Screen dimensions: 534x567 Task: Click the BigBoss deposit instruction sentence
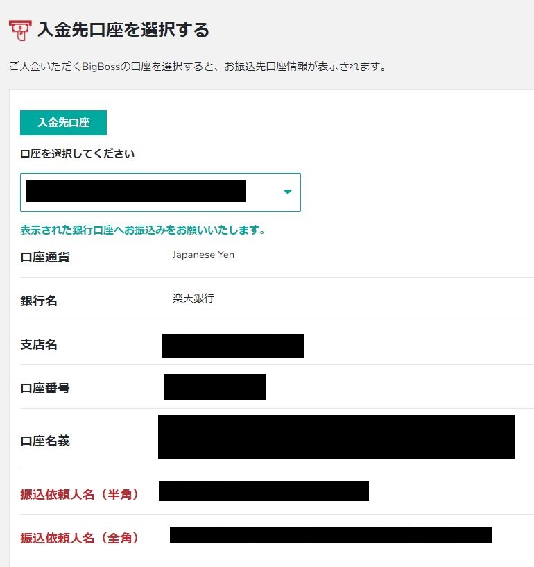pos(198,67)
